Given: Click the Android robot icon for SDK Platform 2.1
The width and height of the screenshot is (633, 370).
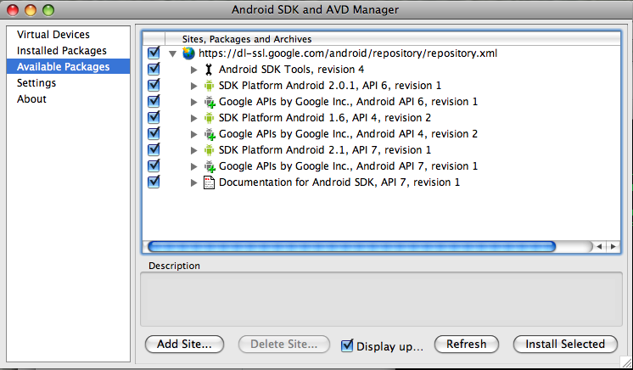Looking at the screenshot, I should coord(209,150).
